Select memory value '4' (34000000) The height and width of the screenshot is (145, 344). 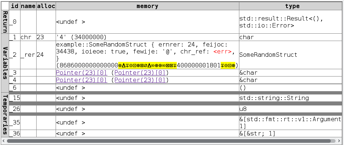pos(81,37)
